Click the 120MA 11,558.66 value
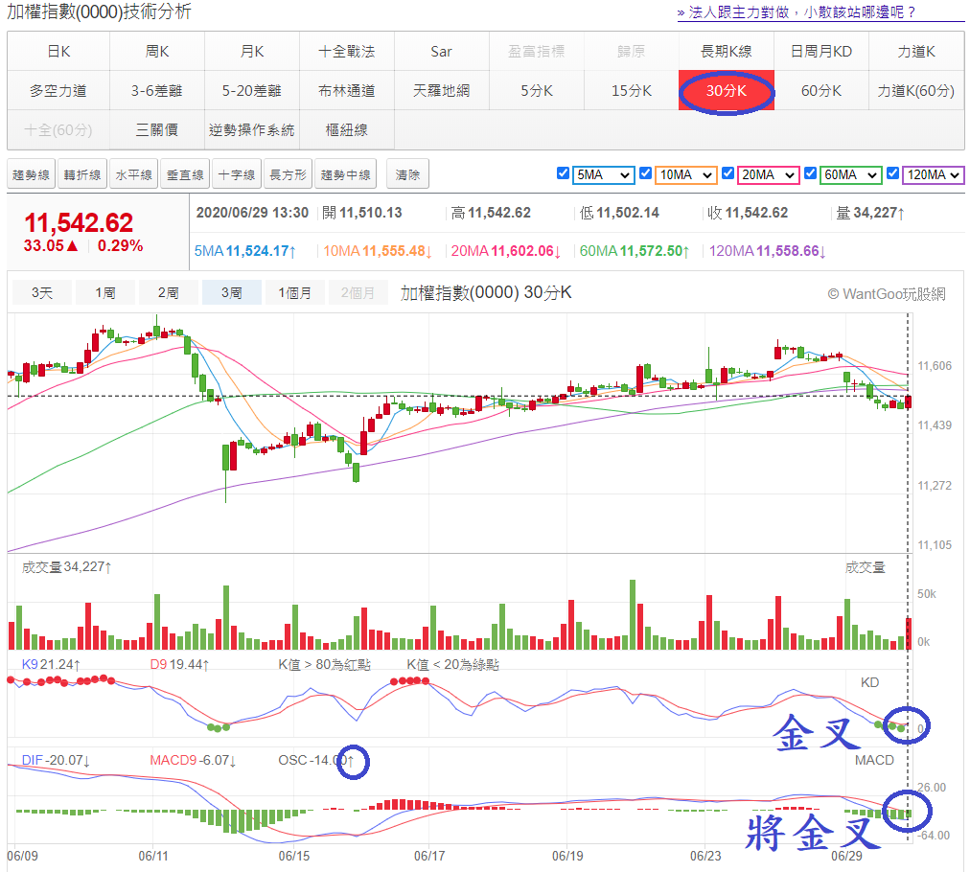 767,251
